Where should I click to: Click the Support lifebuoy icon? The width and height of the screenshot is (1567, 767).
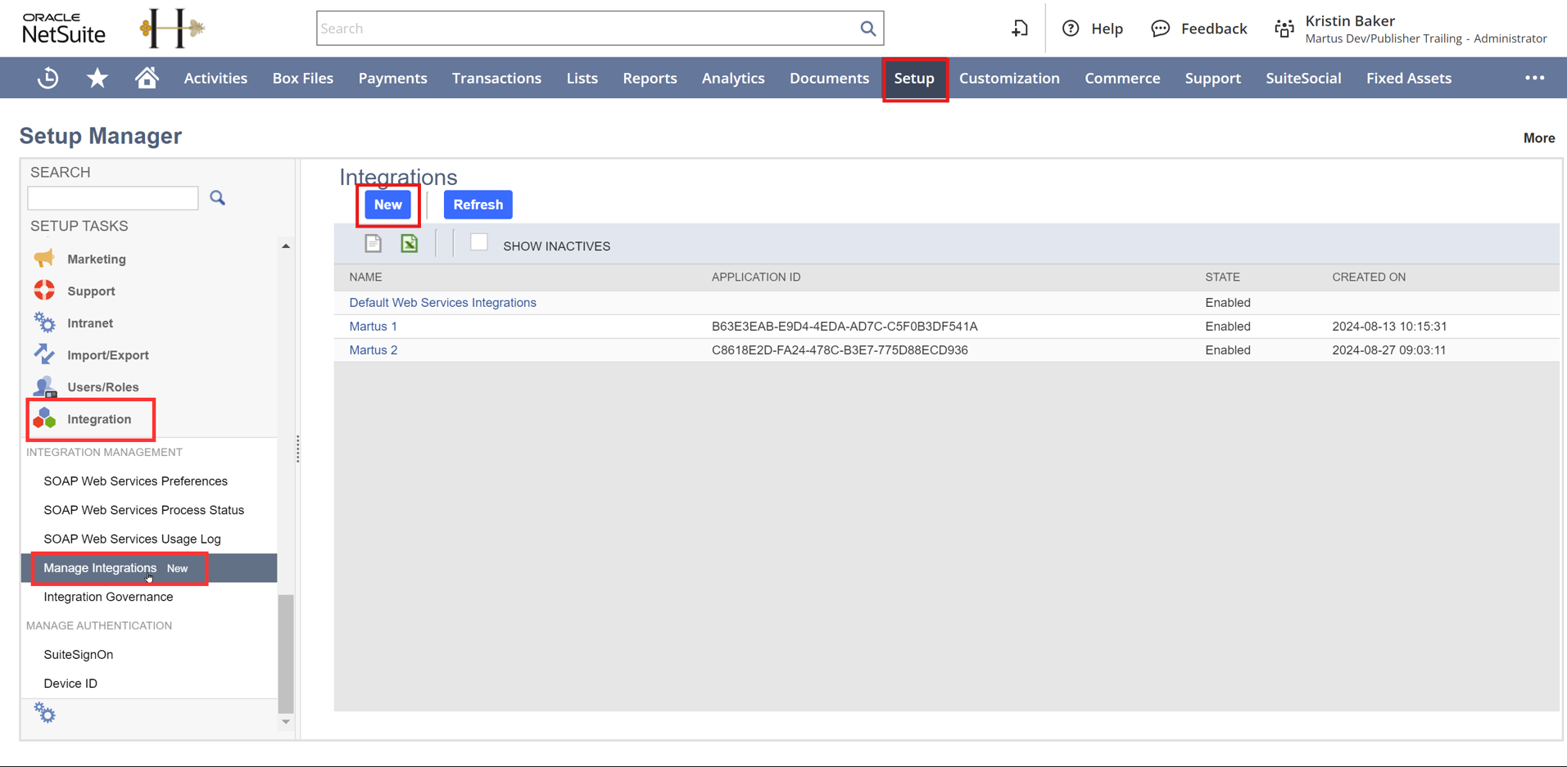[44, 291]
